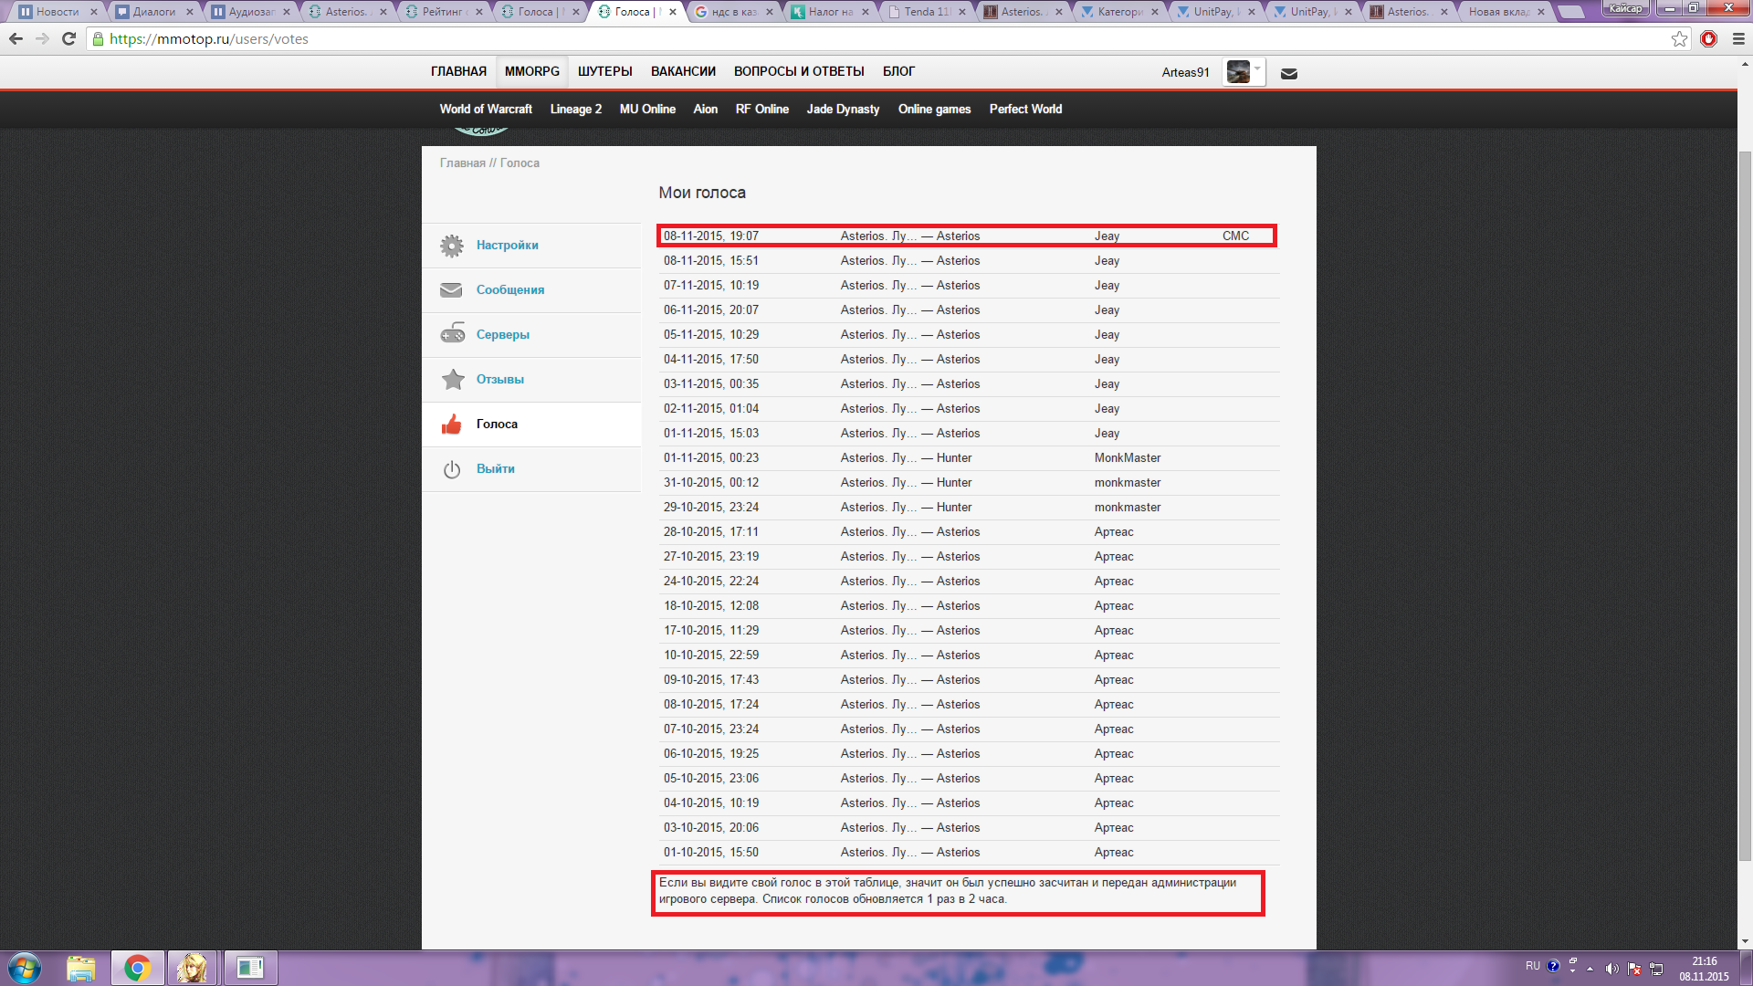The image size is (1753, 986).
Task: Open system tray hidden icons arrow
Action: click(x=1590, y=969)
